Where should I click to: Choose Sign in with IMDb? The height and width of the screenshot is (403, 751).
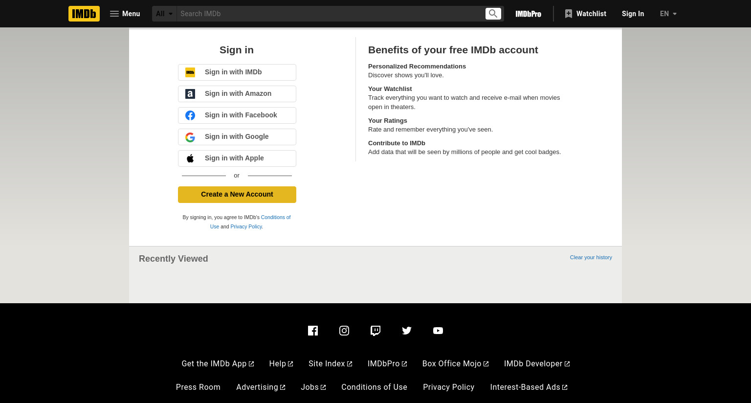pyautogui.click(x=237, y=72)
